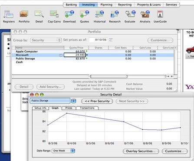Open the Public Storage security dropdown arrow
Viewport: 194px width, 161px height.
click(73, 101)
